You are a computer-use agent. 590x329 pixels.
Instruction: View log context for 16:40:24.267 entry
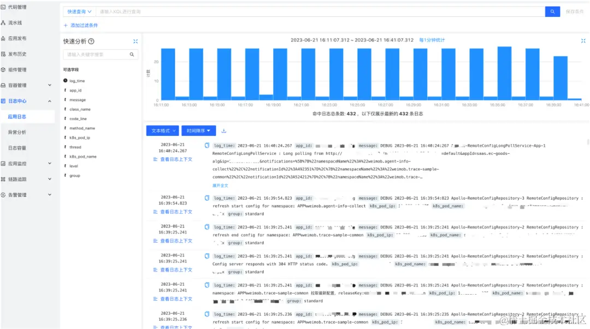pyautogui.click(x=173, y=159)
